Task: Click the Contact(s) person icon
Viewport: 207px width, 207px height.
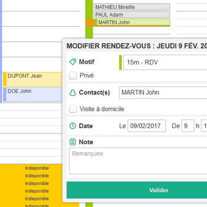Action: click(x=73, y=93)
